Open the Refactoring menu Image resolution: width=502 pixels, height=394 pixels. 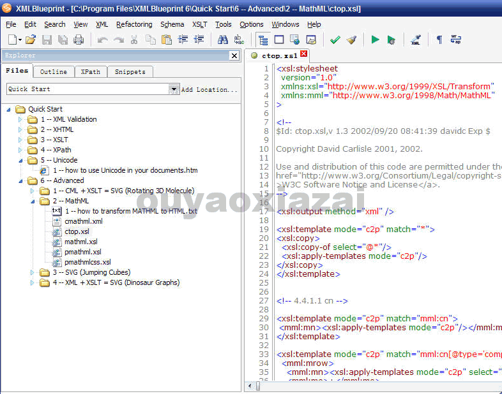pos(134,24)
